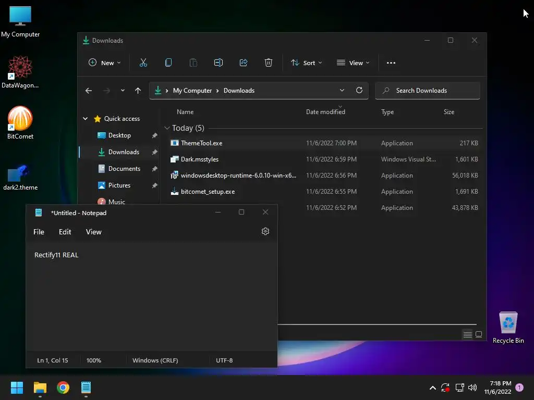Select the BitComet desktop shortcut
The image size is (534, 400).
coord(20,123)
